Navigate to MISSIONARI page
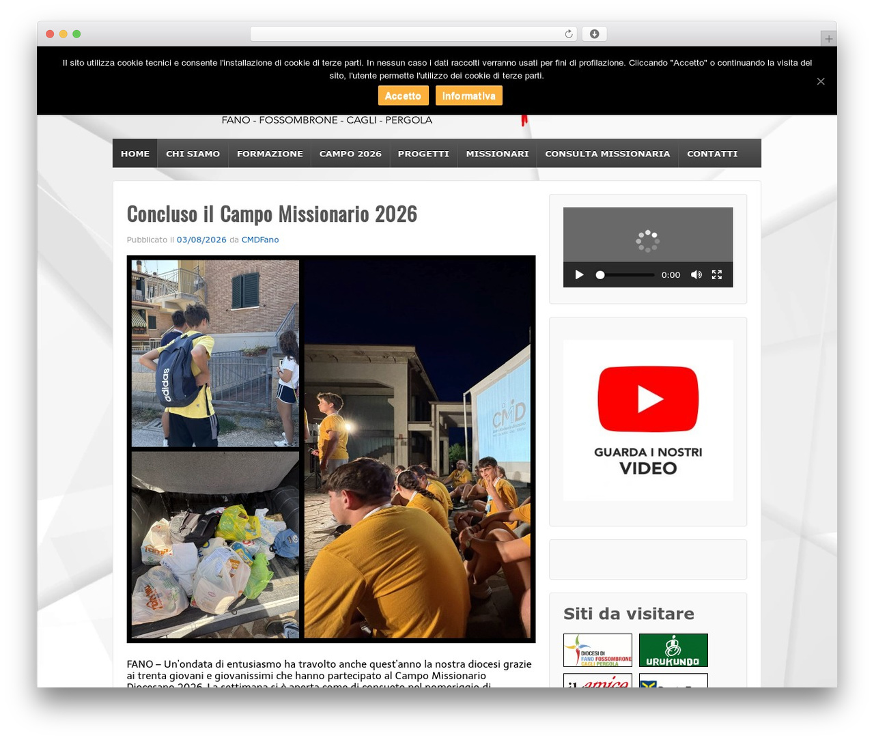The height and width of the screenshot is (740, 874). click(x=497, y=154)
